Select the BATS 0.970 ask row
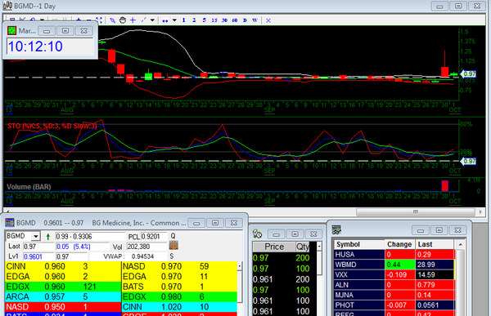491x316 pixels. (x=179, y=287)
